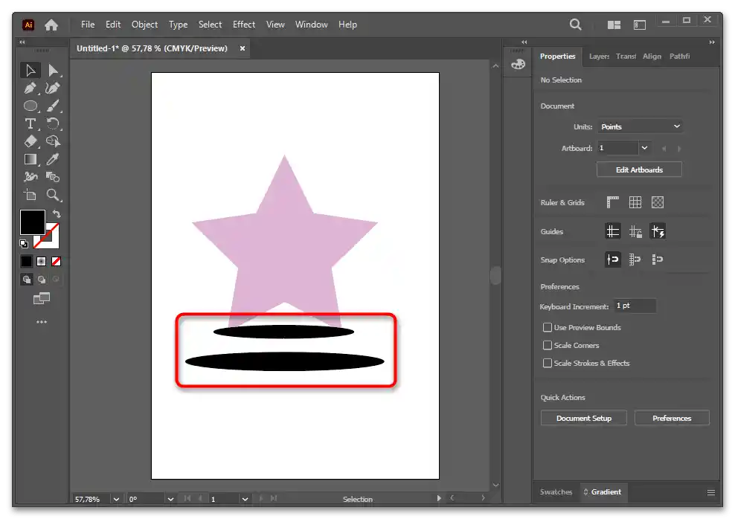Open the Window menu
Viewport: 735px width, 519px height.
coord(311,25)
